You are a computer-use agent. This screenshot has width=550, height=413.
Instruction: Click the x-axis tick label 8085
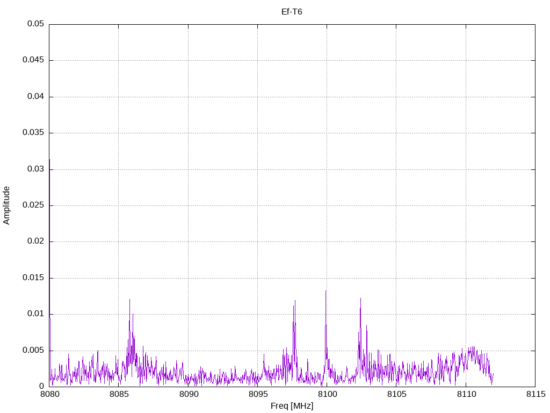[119, 394]
